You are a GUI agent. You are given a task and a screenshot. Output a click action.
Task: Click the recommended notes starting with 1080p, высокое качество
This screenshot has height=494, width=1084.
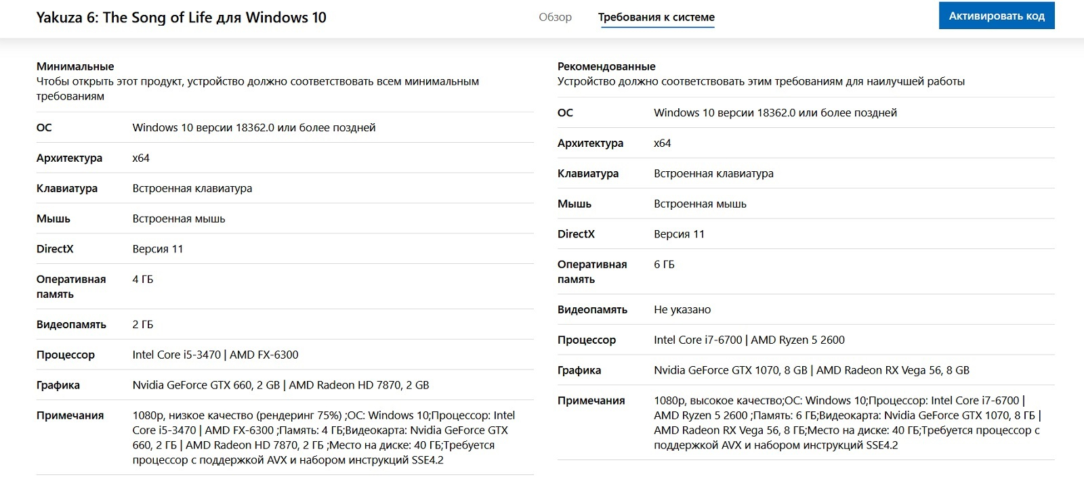coord(846,422)
